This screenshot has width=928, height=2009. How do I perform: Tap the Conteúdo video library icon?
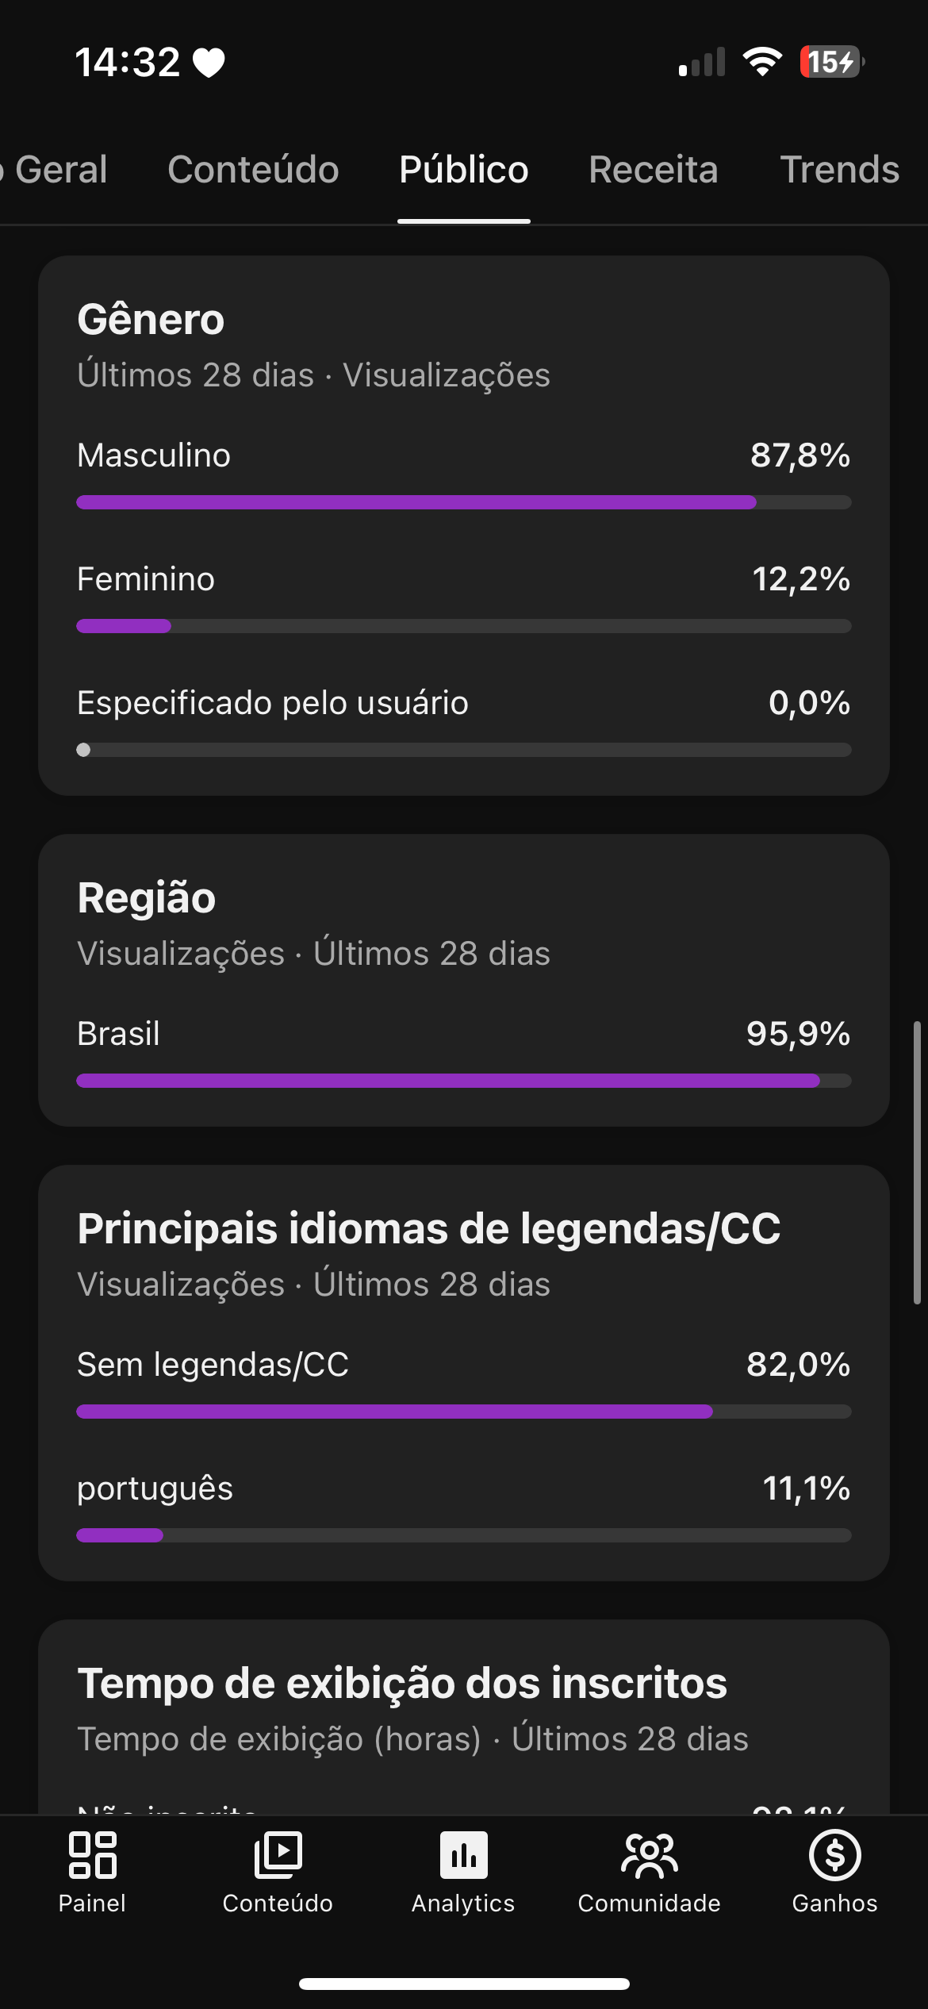click(x=278, y=1855)
